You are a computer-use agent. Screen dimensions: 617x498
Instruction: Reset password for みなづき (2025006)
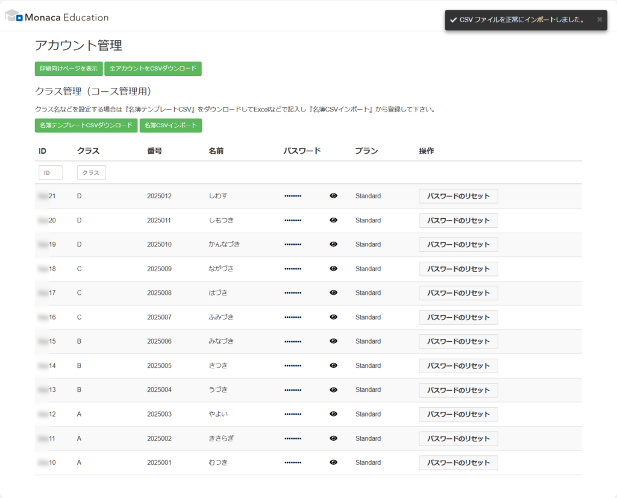(x=459, y=341)
